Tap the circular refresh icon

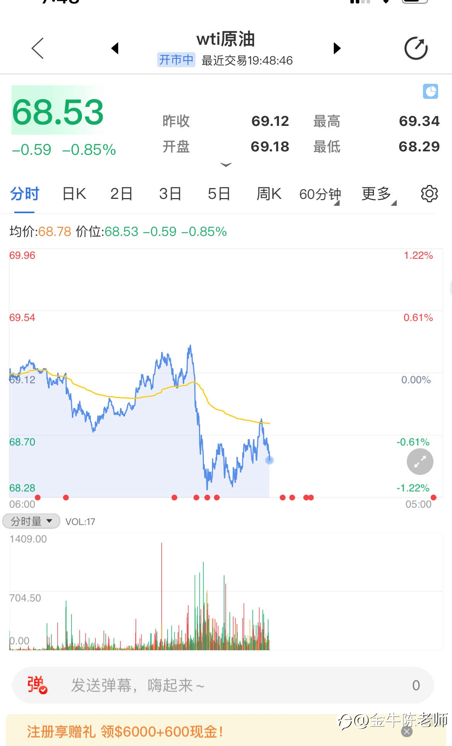[416, 48]
